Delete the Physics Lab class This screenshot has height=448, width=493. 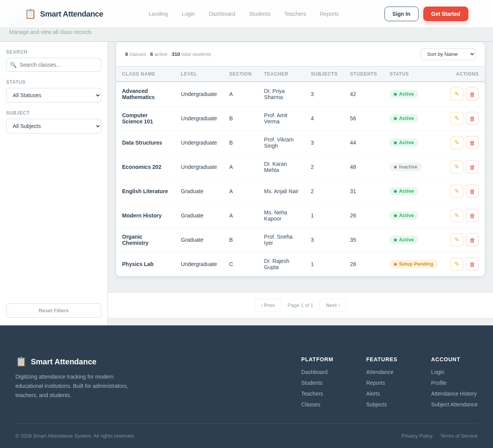[x=472, y=264]
